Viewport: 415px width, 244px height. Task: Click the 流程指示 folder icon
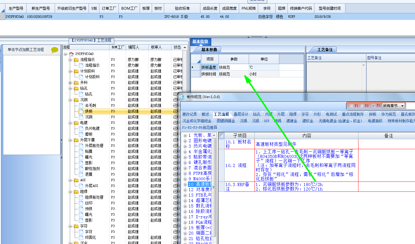(x=76, y=59)
